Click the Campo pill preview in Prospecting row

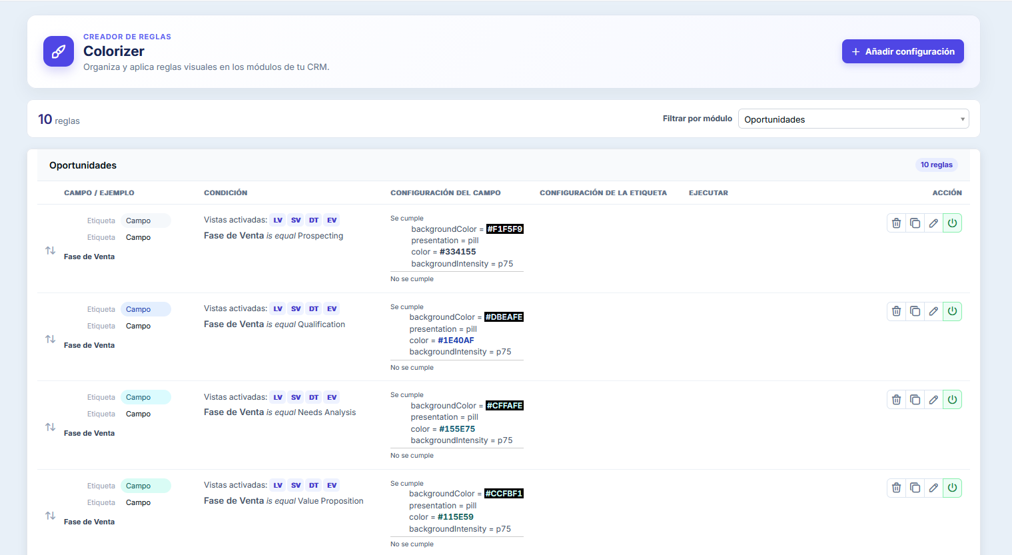point(145,221)
